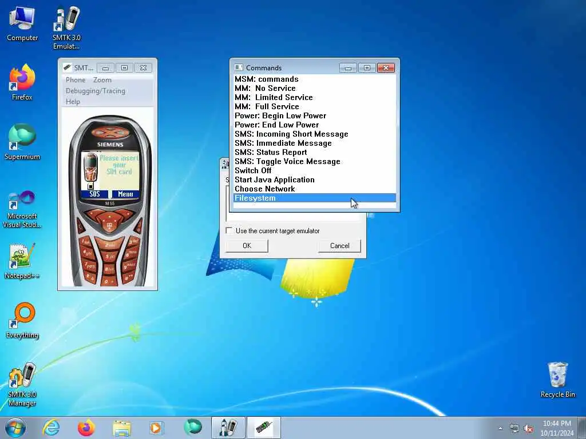This screenshot has height=439, width=586.
Task: Launch Firefox from the taskbar
Action: point(86,428)
